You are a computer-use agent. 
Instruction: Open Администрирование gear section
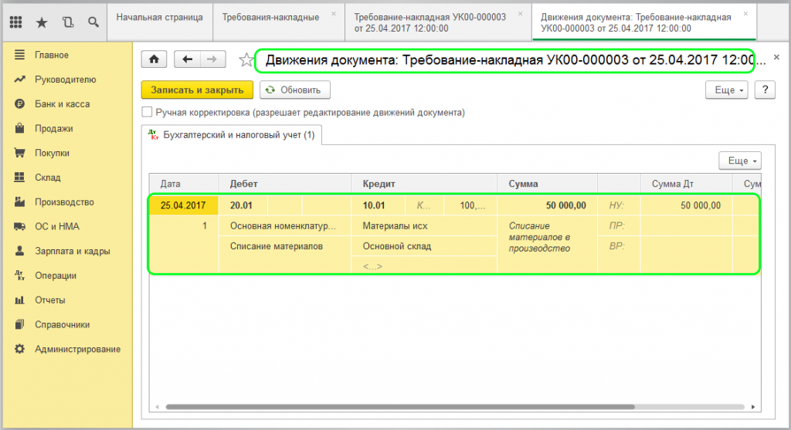(77, 349)
